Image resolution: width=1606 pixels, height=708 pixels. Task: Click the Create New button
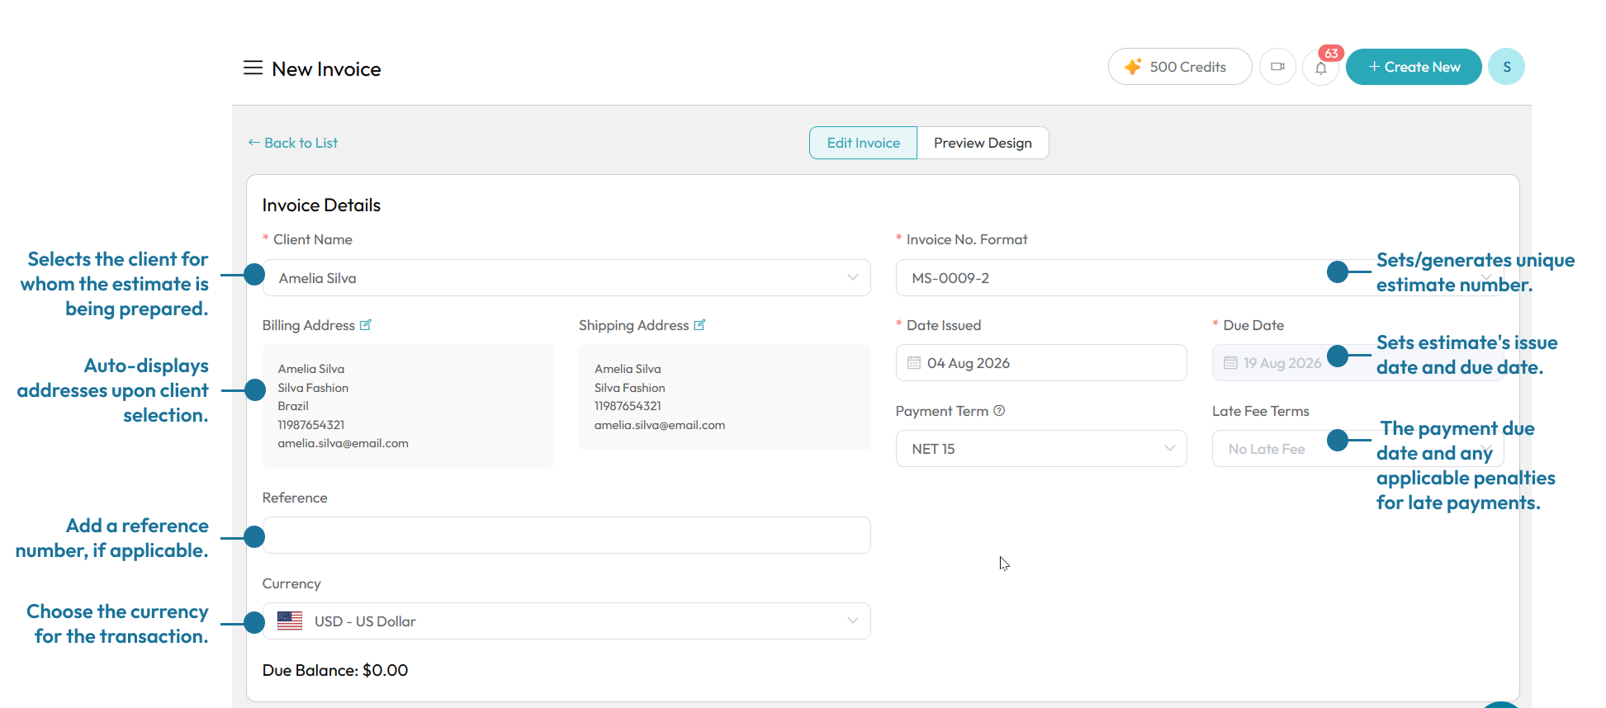coord(1414,67)
